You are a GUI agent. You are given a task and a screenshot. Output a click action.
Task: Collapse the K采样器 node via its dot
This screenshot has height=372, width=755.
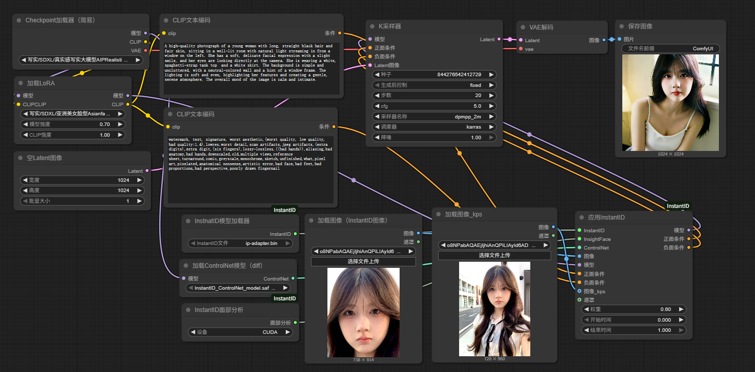372,26
